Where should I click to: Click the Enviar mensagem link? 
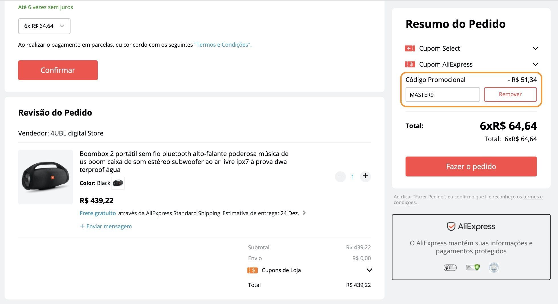(x=106, y=226)
